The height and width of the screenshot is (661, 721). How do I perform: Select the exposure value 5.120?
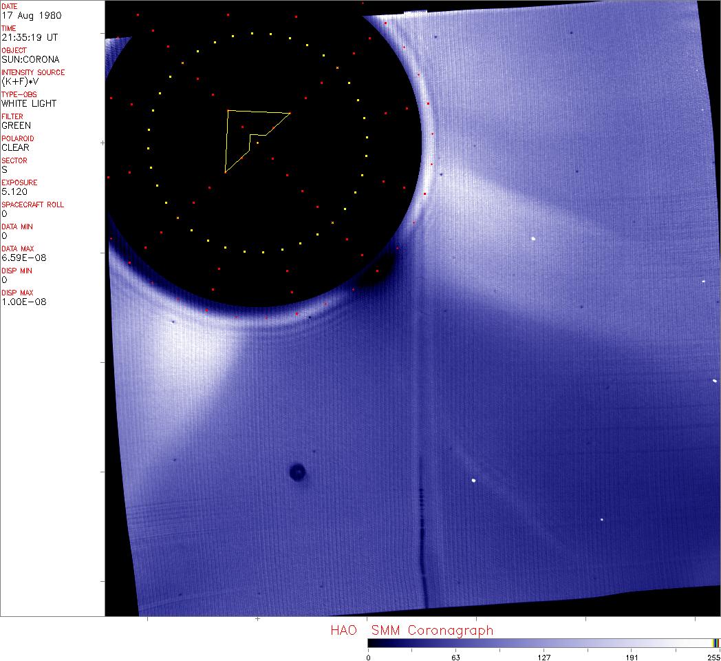(14, 191)
